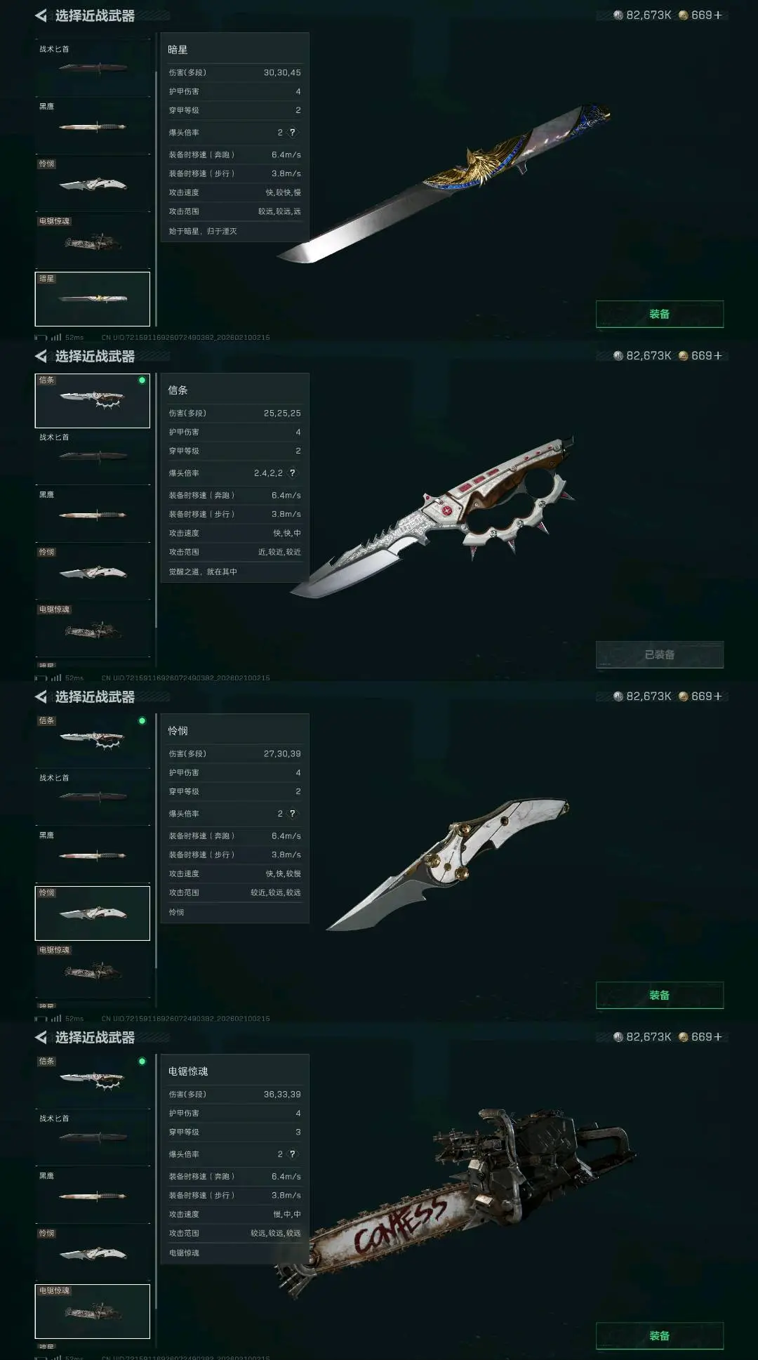Screen dimensions: 758x1360
Task: Click the greyed 已装备 button for 信条
Action: [x=660, y=654]
